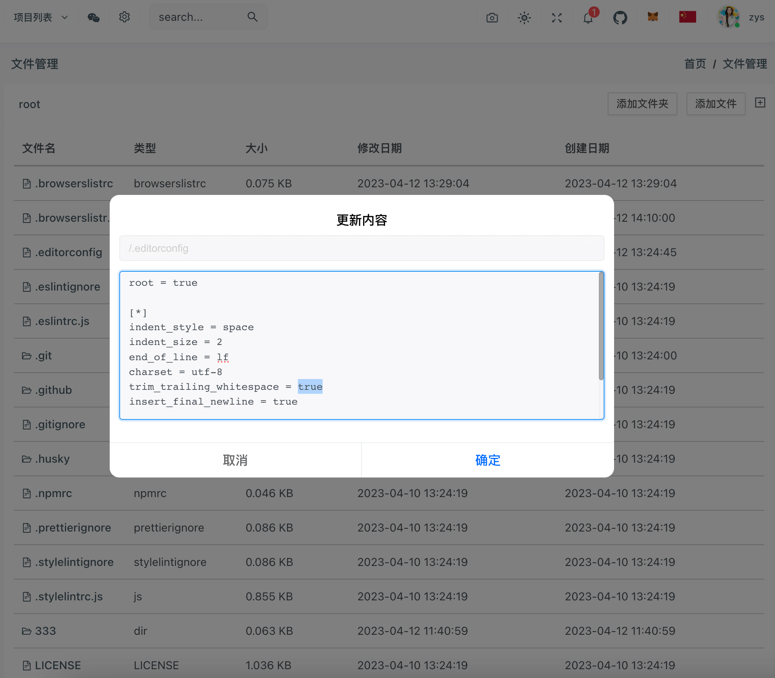
Task: Click the MetaMask fox icon
Action: click(653, 17)
